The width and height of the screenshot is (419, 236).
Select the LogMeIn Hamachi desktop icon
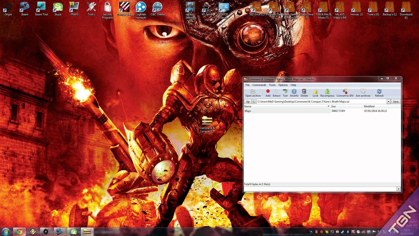click(141, 10)
